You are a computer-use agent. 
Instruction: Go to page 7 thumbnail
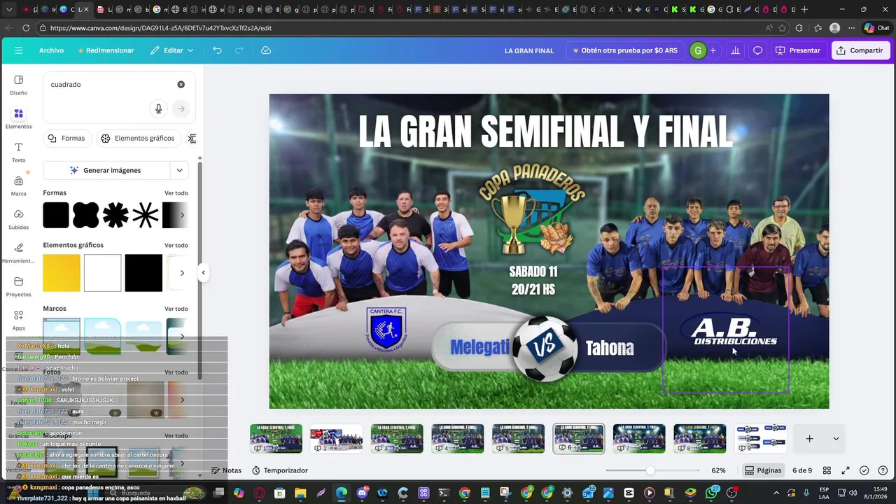pyautogui.click(x=639, y=439)
